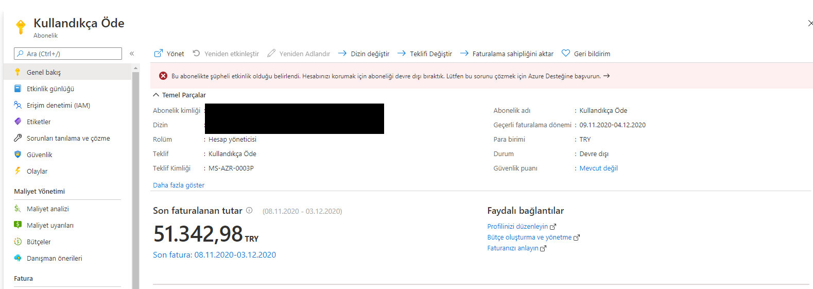This screenshot has height=289, width=813.
Task: Collapse the Temel Parçalar section
Action: (x=156, y=95)
